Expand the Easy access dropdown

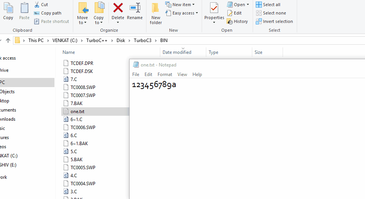(182, 13)
